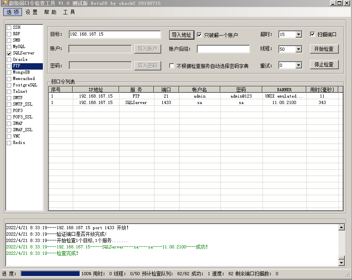This screenshot has height=280, width=352.
Task: Enable the IMAP_SSL service checkbox
Action: 9,130
